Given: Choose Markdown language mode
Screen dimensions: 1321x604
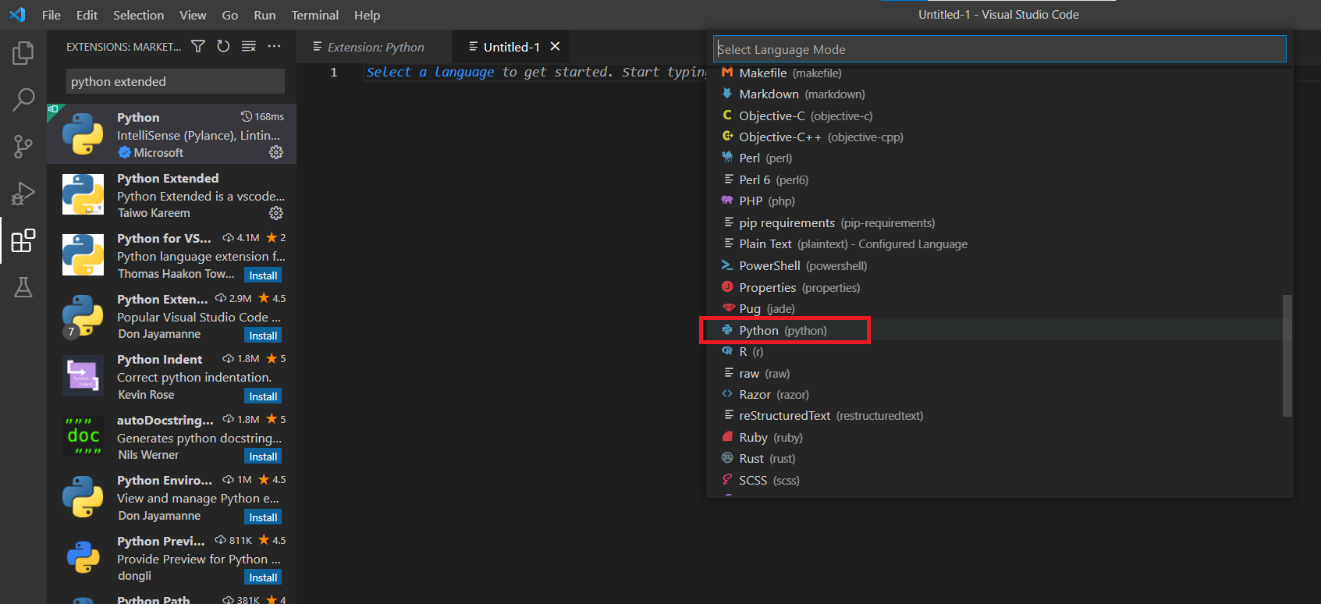Looking at the screenshot, I should coord(1000,94).
